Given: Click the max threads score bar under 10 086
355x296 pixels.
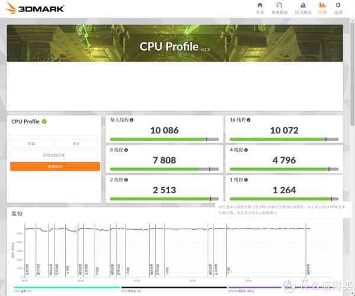Looking at the screenshot, I should coord(164,139).
